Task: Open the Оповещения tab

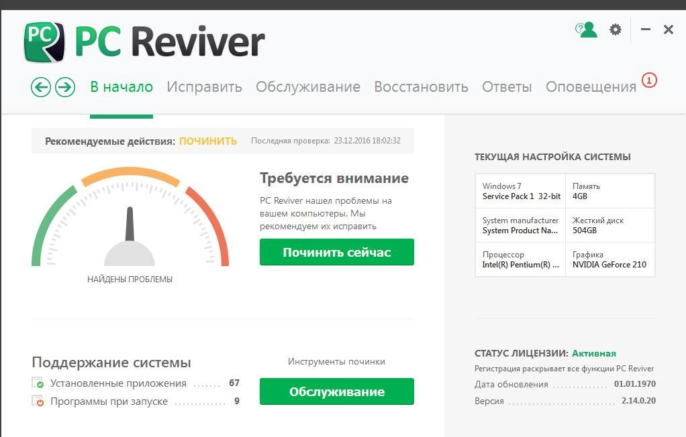Action: [591, 86]
